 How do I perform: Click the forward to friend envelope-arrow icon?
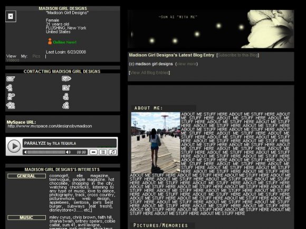66,78
